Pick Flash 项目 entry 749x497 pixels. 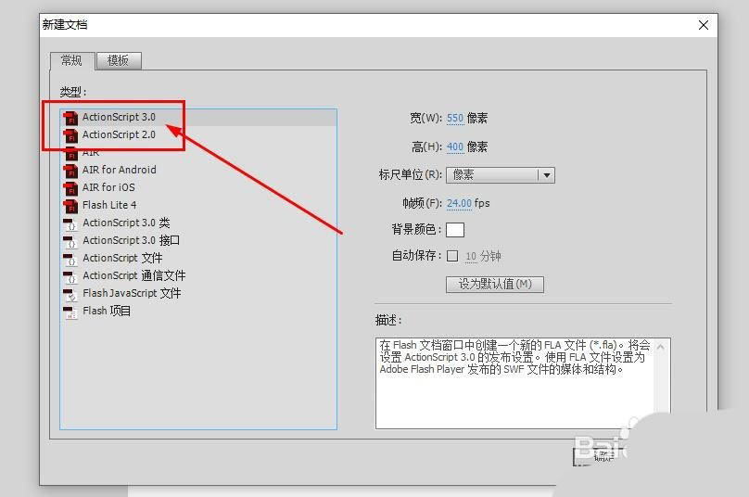coord(198,312)
